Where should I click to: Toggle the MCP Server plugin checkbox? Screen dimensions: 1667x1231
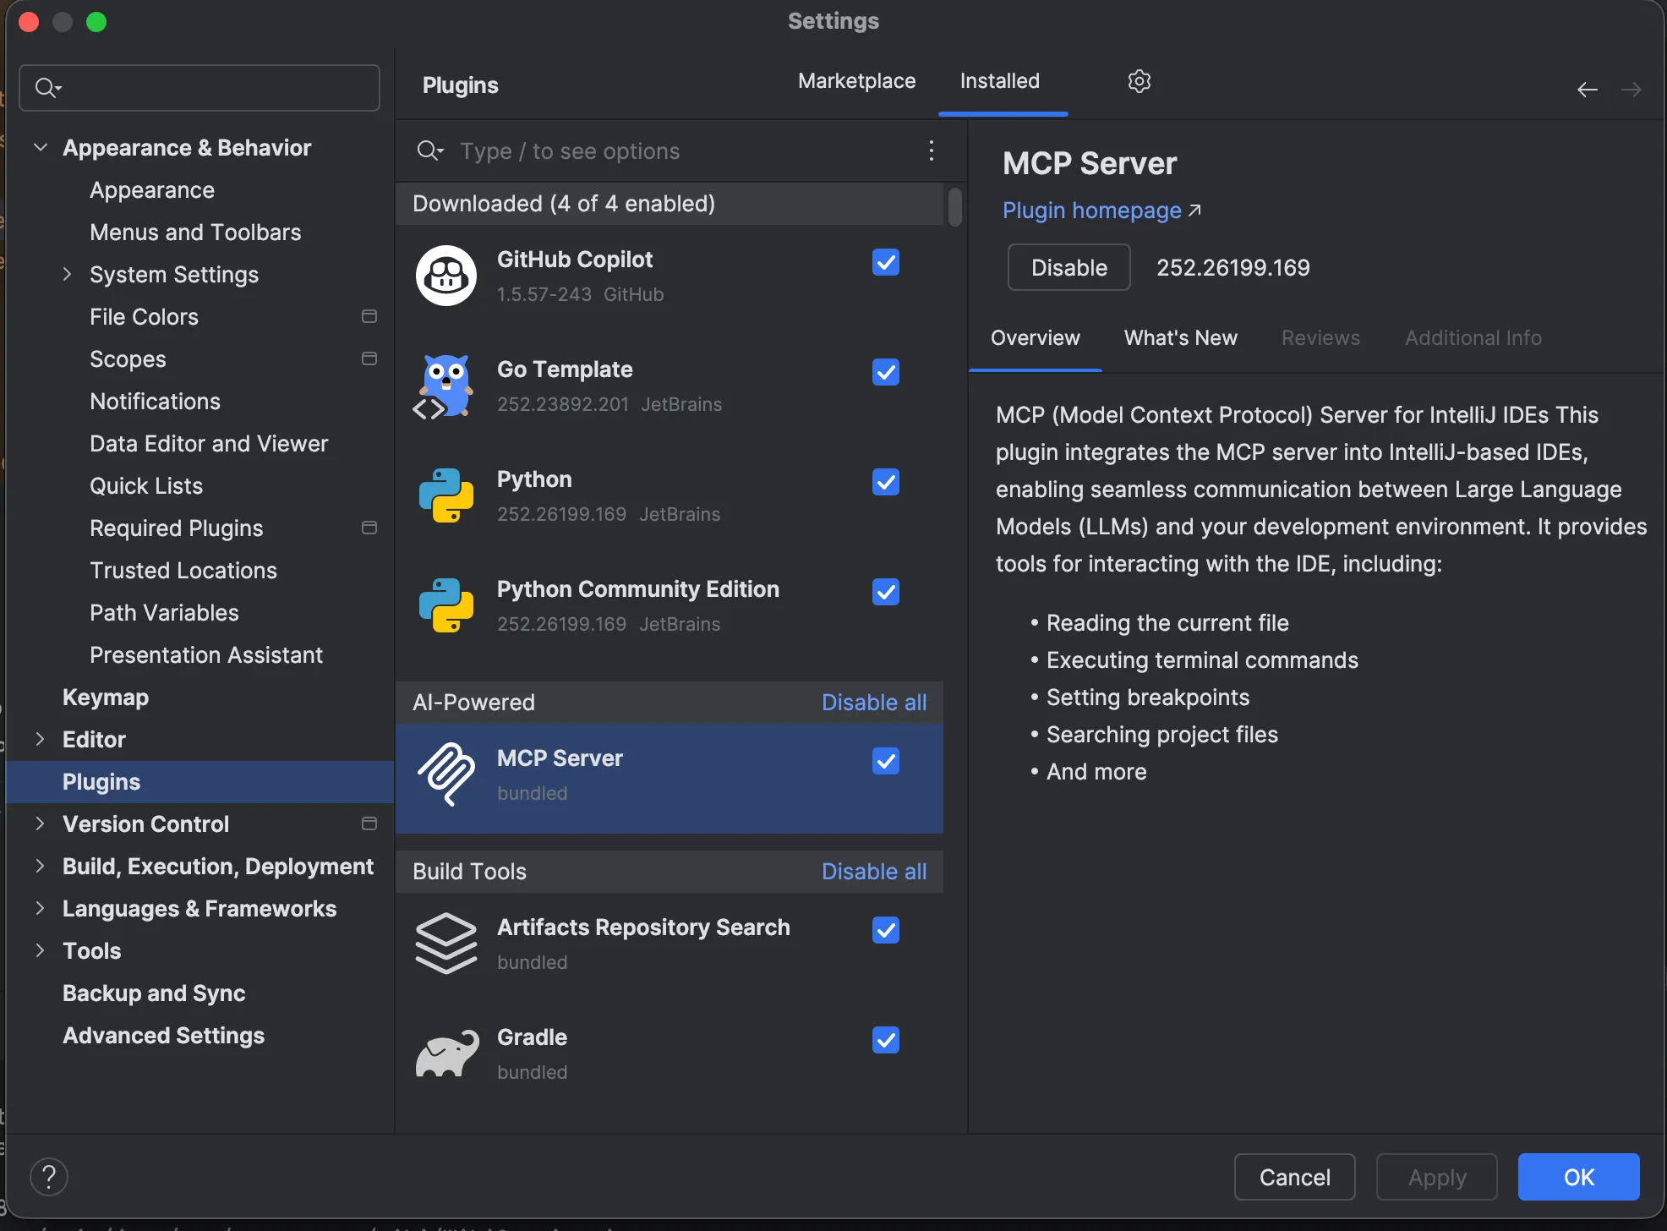pyautogui.click(x=885, y=761)
